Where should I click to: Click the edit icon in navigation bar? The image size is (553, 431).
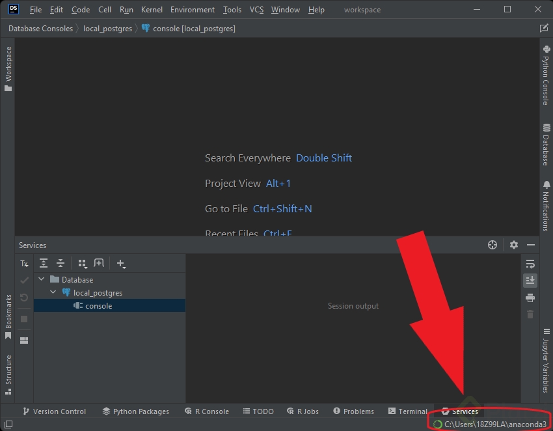544,28
